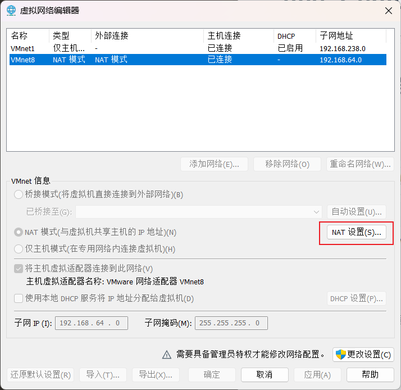Click 自动设置(U) button

(357, 212)
